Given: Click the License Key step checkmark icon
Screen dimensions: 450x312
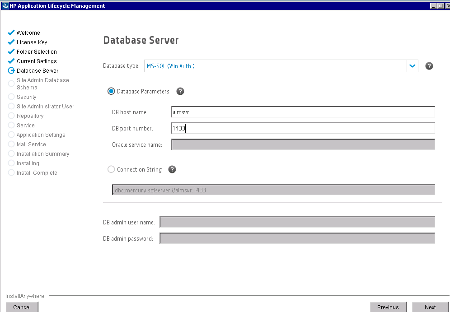Looking at the screenshot, I should coord(11,42).
